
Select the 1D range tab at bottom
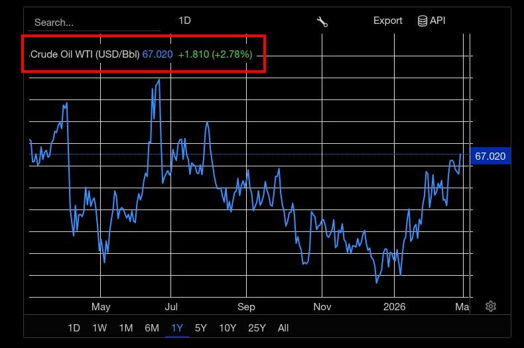coord(74,328)
